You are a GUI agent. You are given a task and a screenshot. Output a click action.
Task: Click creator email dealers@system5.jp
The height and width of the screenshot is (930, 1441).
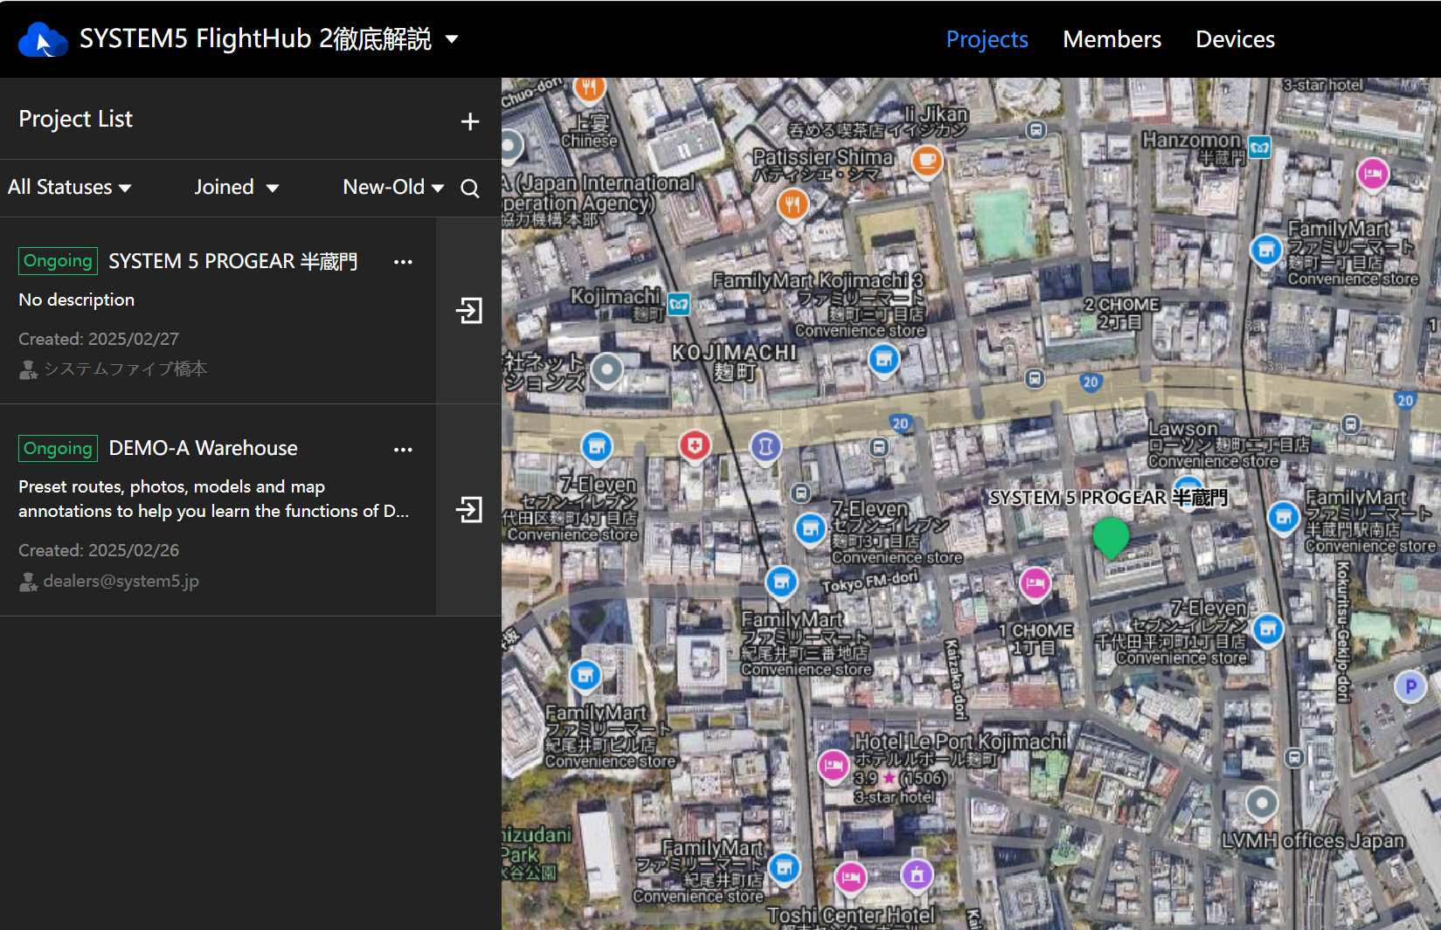(121, 581)
